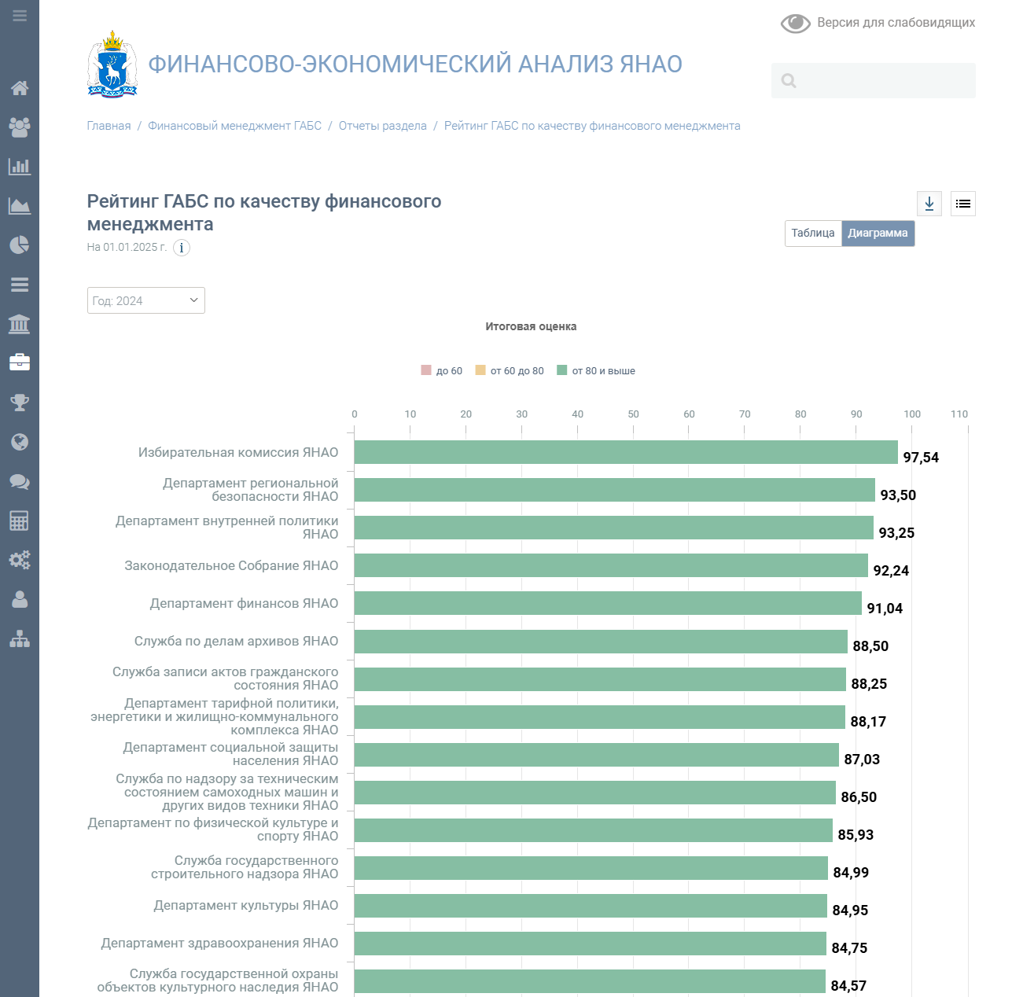This screenshot has height=997, width=1023.
Task: Open the trophy icon in sidebar
Action: click(20, 403)
